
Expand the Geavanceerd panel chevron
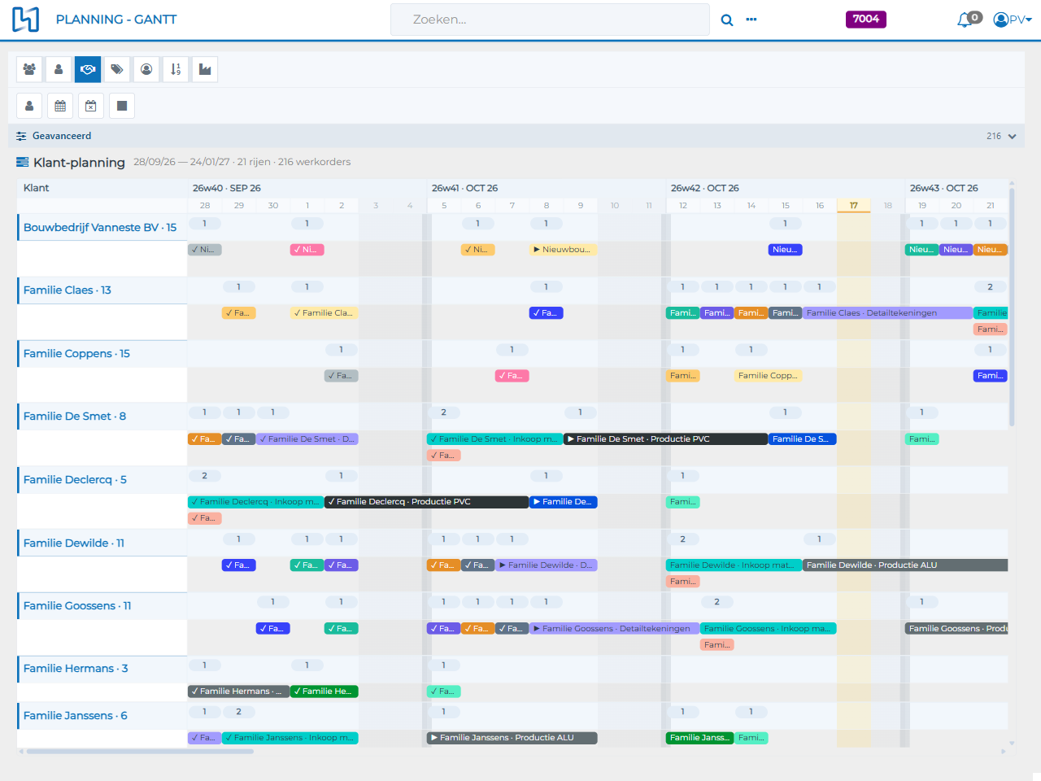coord(1013,136)
